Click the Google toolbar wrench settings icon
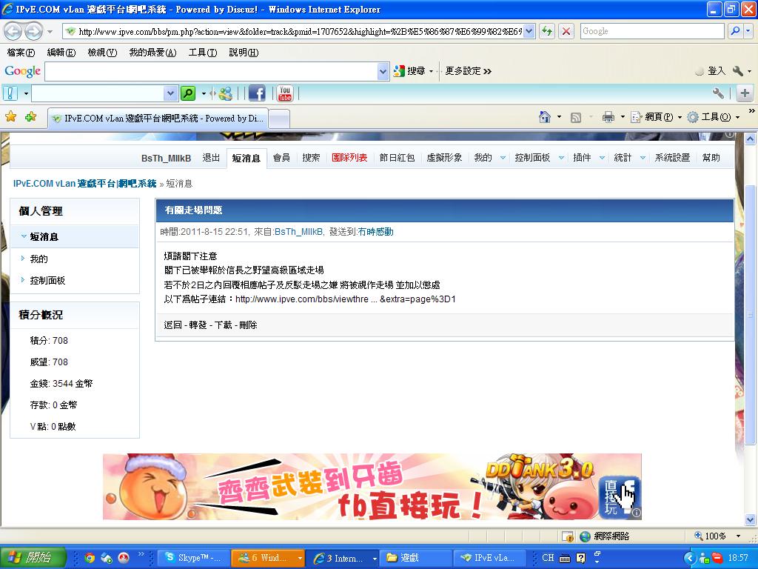Image resolution: width=758 pixels, height=569 pixels. coord(738,71)
